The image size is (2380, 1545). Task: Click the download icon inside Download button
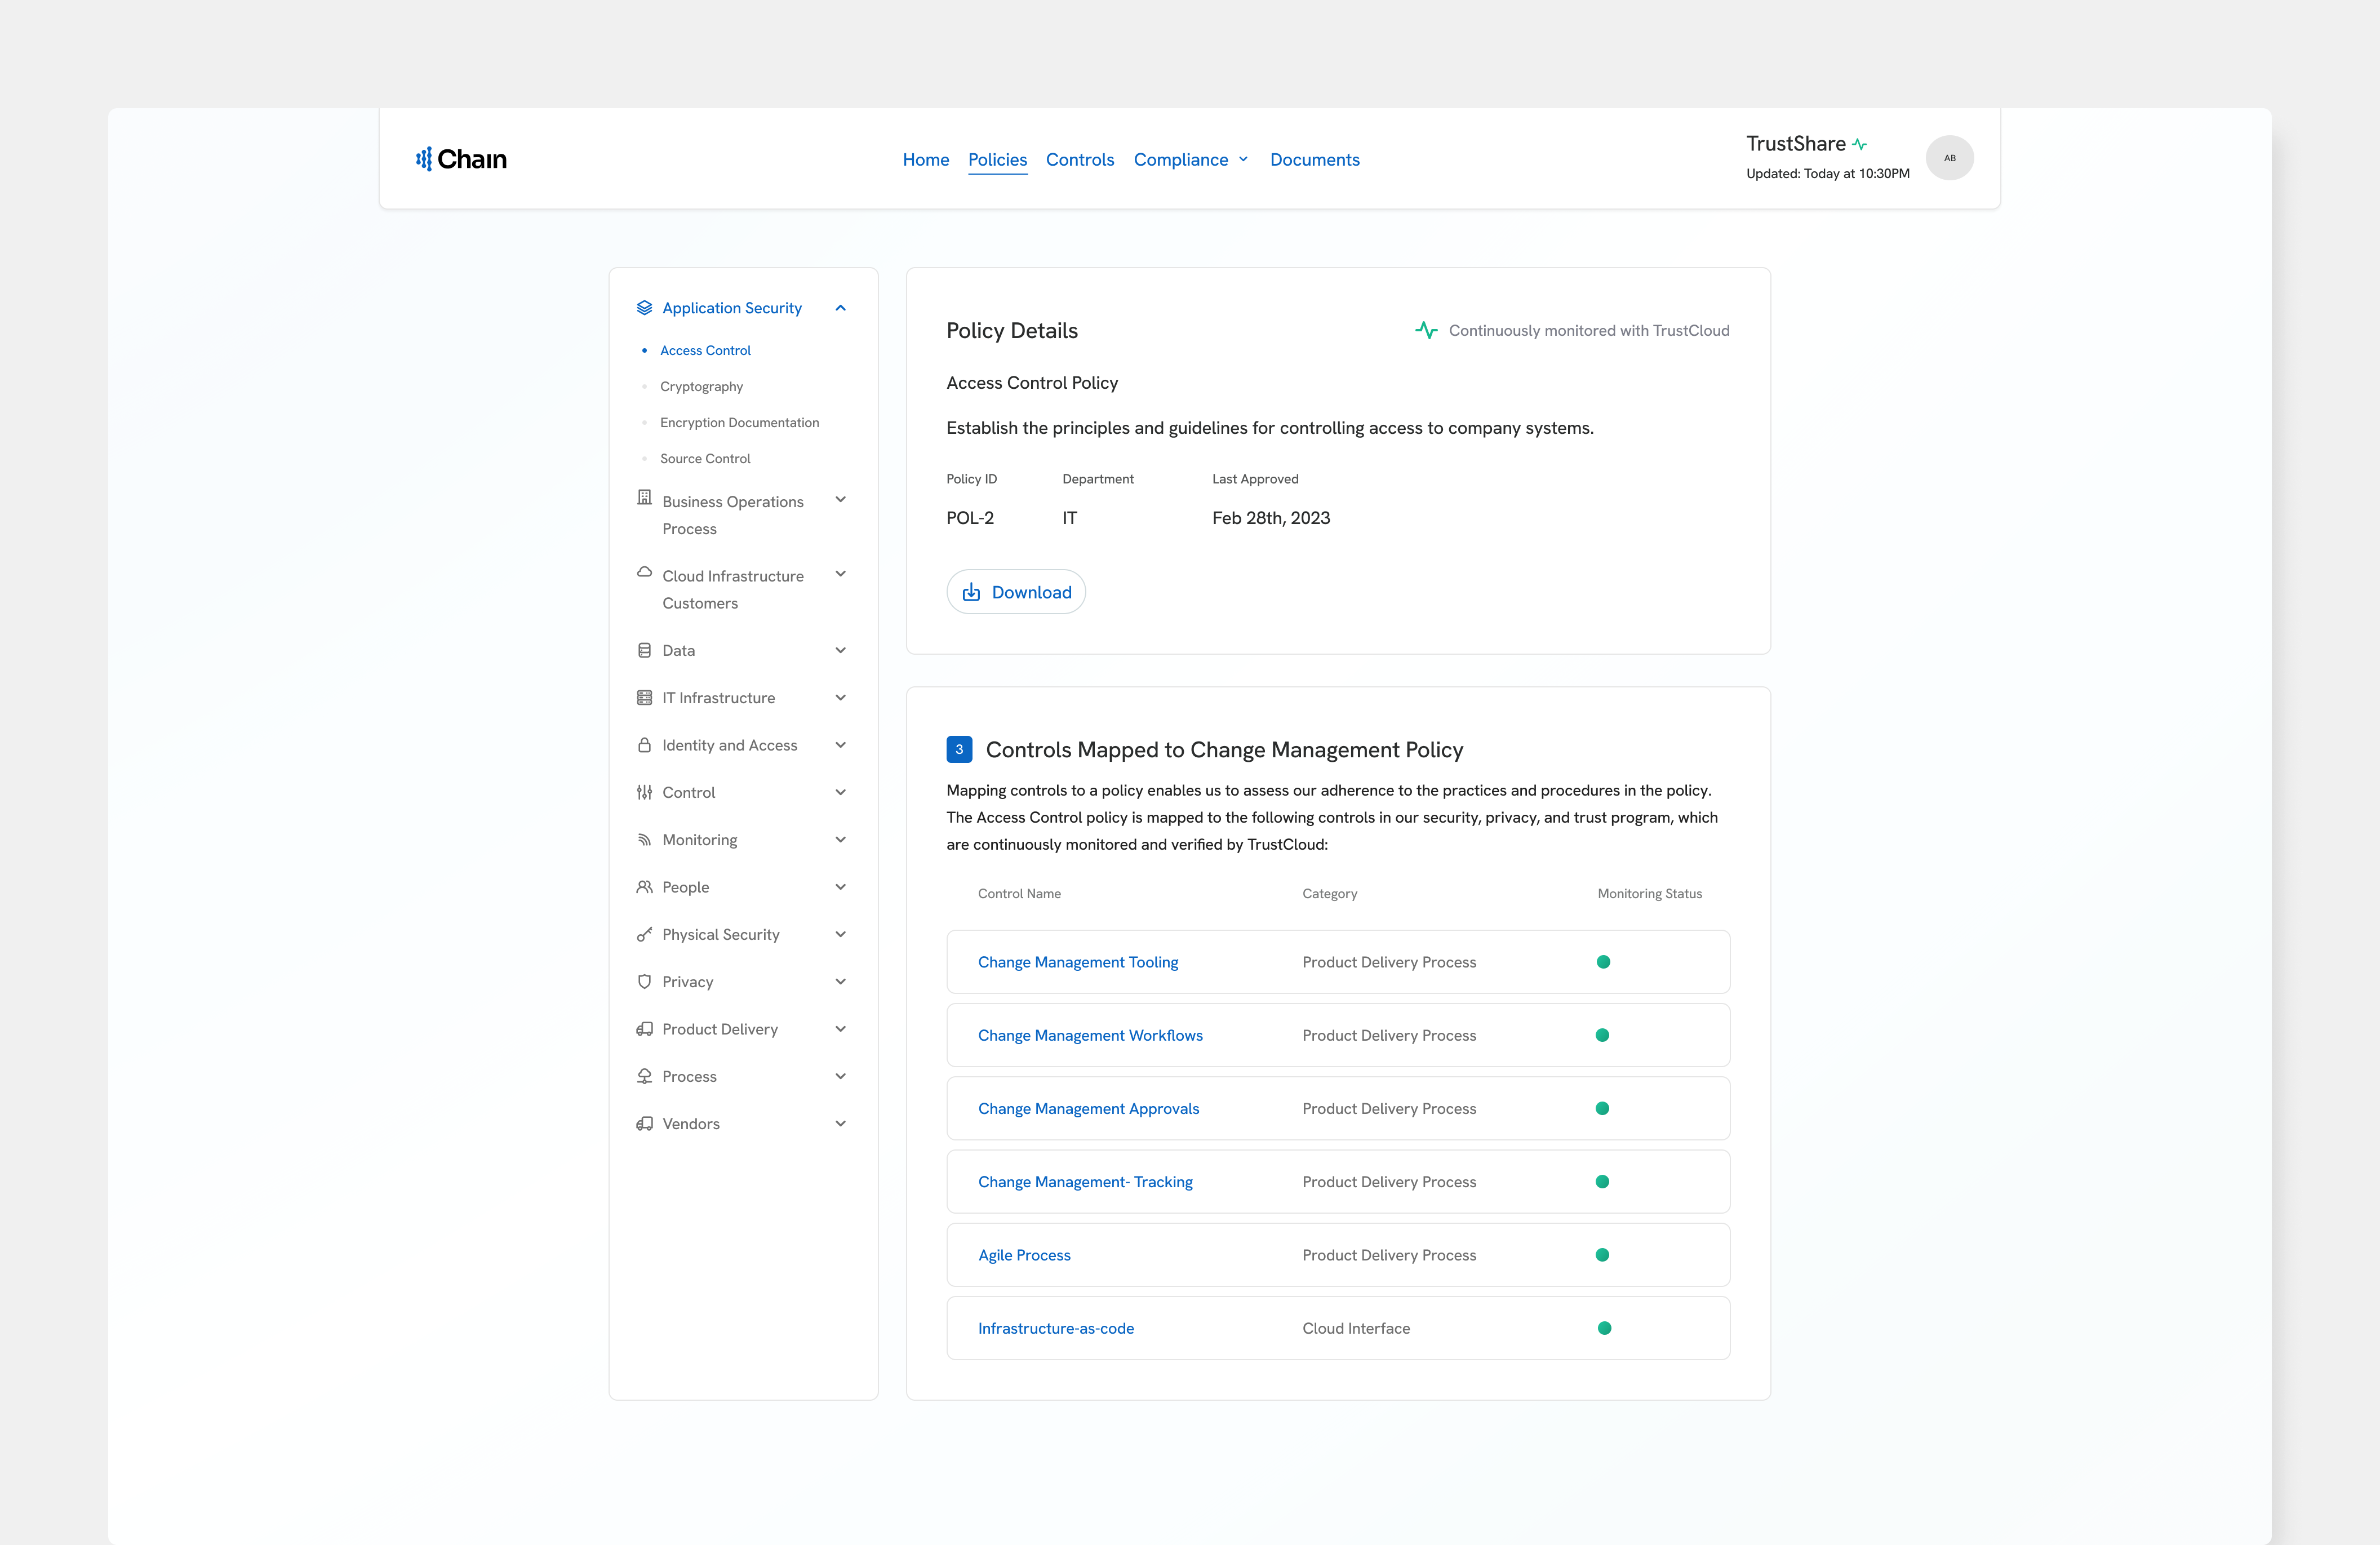(971, 592)
